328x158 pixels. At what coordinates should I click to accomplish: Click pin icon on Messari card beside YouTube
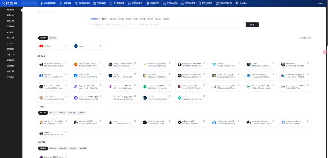click(100, 45)
